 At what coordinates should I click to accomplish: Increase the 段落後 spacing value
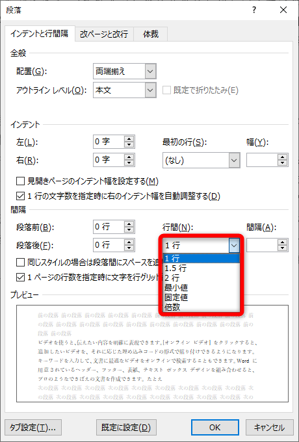129,242
